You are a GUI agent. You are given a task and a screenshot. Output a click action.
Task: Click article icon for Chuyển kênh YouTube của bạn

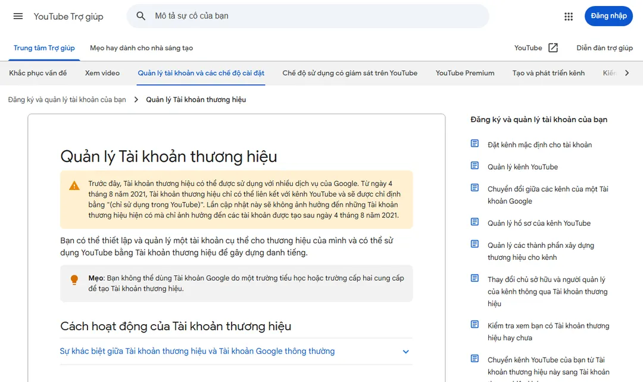tap(475, 359)
